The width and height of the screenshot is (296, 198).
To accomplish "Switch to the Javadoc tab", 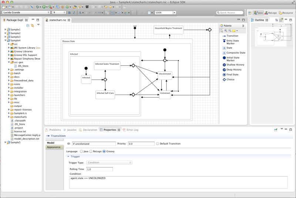I will pyautogui.click(x=70, y=130).
